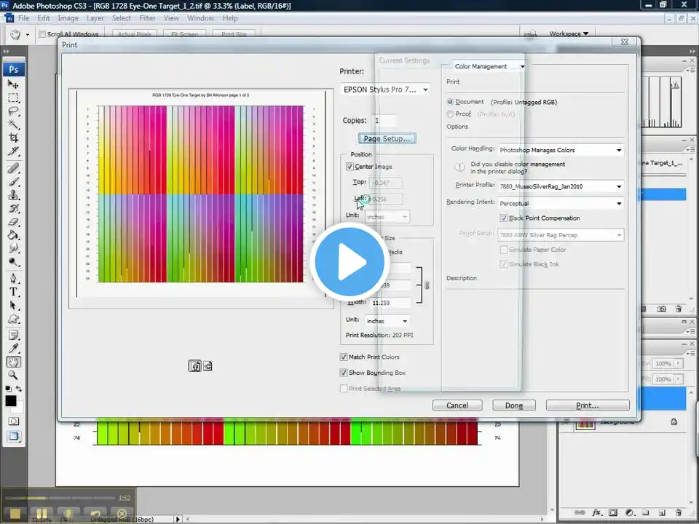
Task: Click the portrait orientation icon below preview
Action: coord(194,366)
